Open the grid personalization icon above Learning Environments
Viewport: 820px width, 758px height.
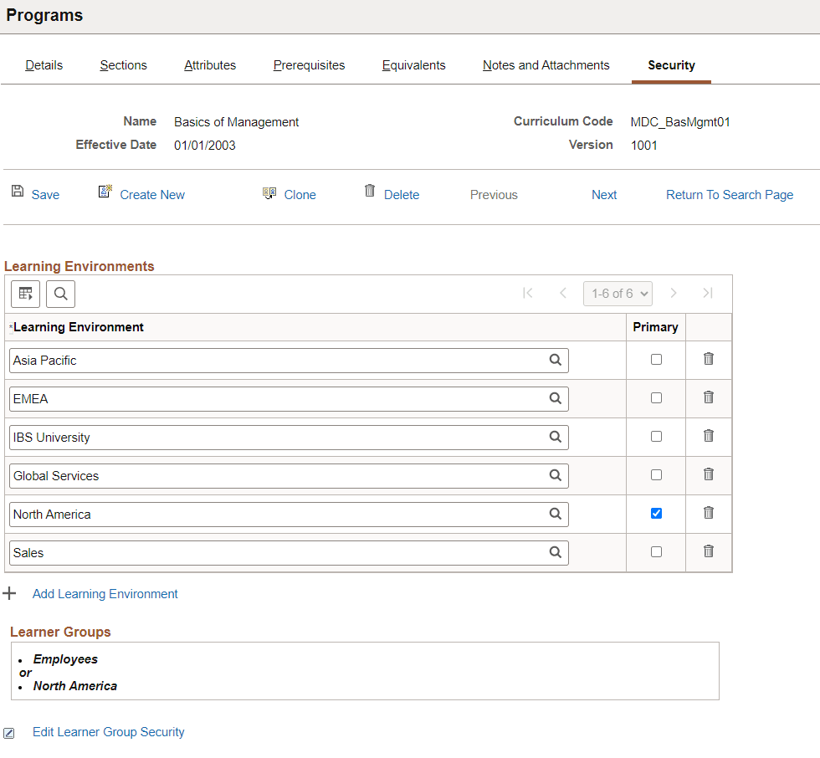tap(24, 294)
